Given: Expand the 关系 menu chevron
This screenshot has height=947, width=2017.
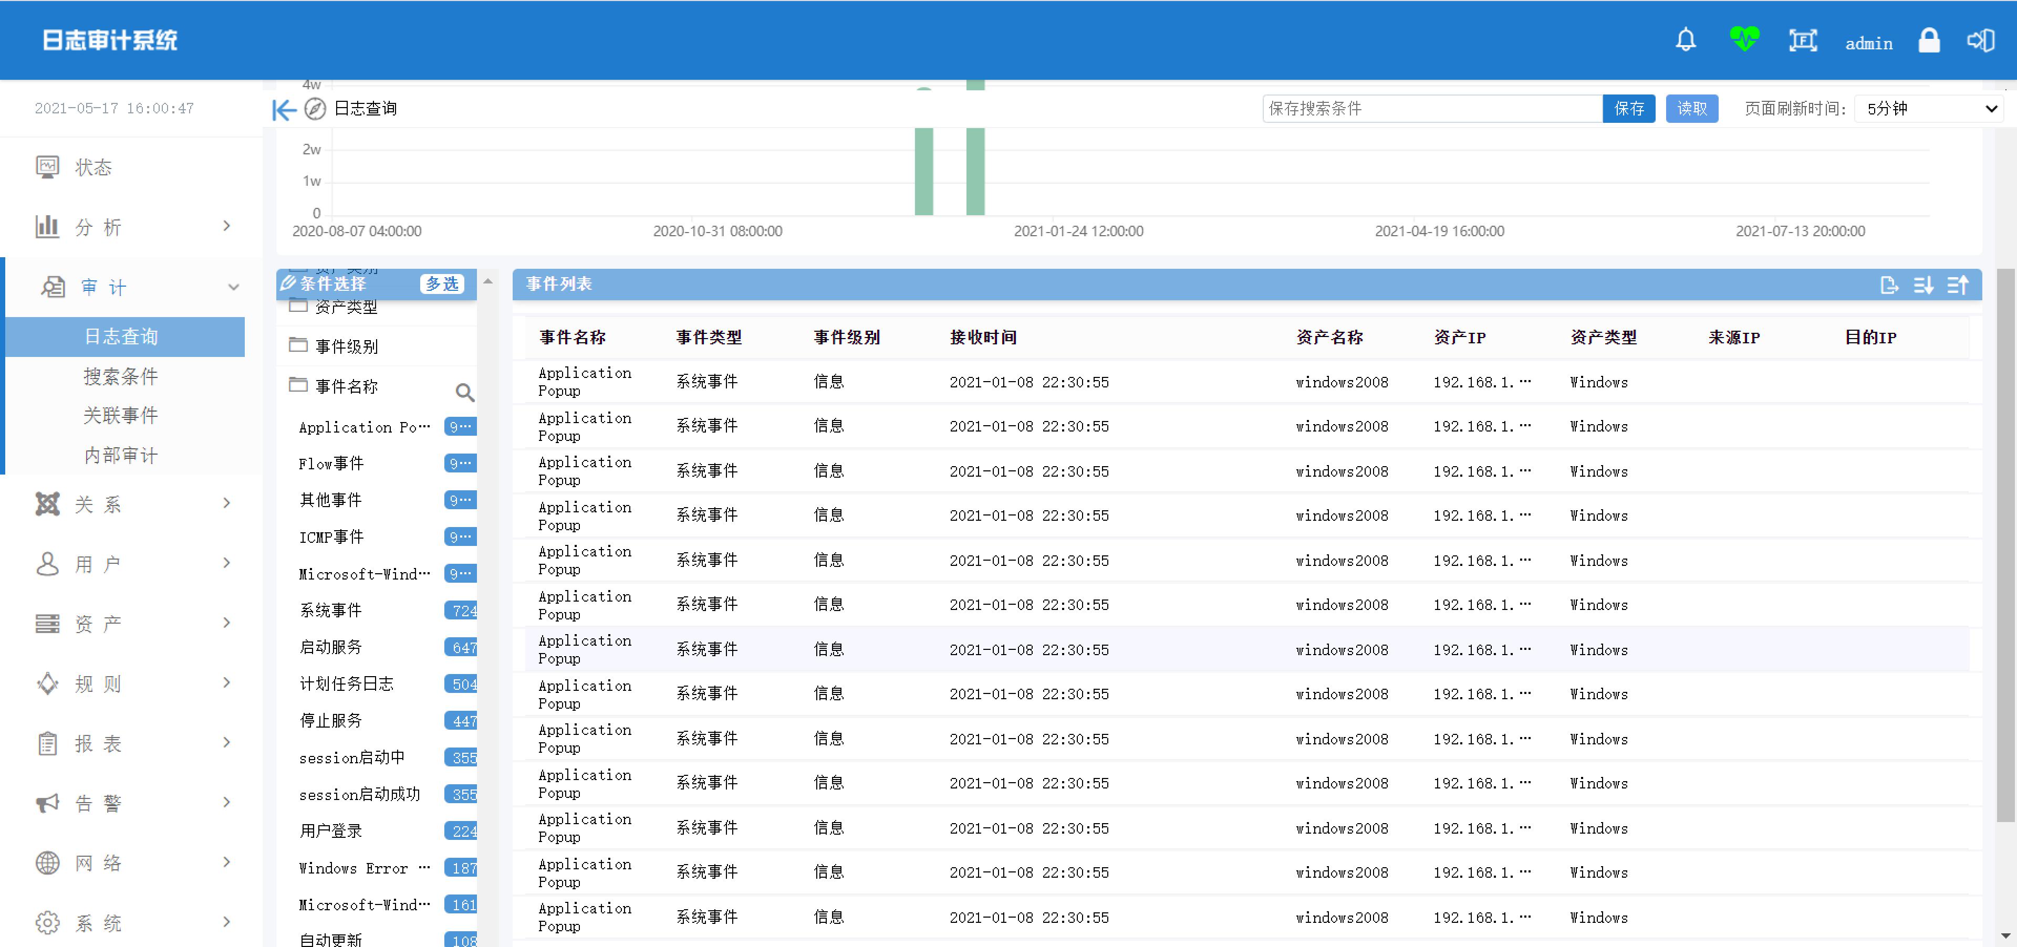Looking at the screenshot, I should [227, 503].
